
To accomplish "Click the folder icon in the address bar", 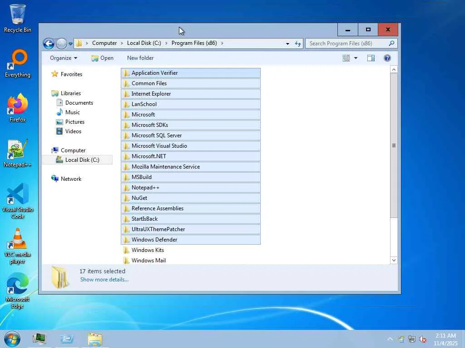I will (x=79, y=43).
